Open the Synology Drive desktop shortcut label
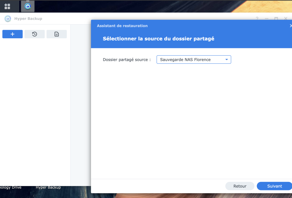The width and height of the screenshot is (292, 198). click(x=11, y=187)
